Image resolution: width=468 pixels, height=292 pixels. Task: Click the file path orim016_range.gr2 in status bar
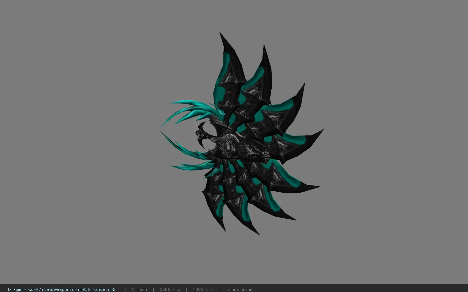coord(62,289)
